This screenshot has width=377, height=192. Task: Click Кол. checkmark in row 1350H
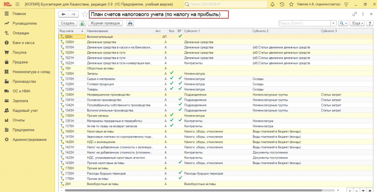tap(172, 115)
